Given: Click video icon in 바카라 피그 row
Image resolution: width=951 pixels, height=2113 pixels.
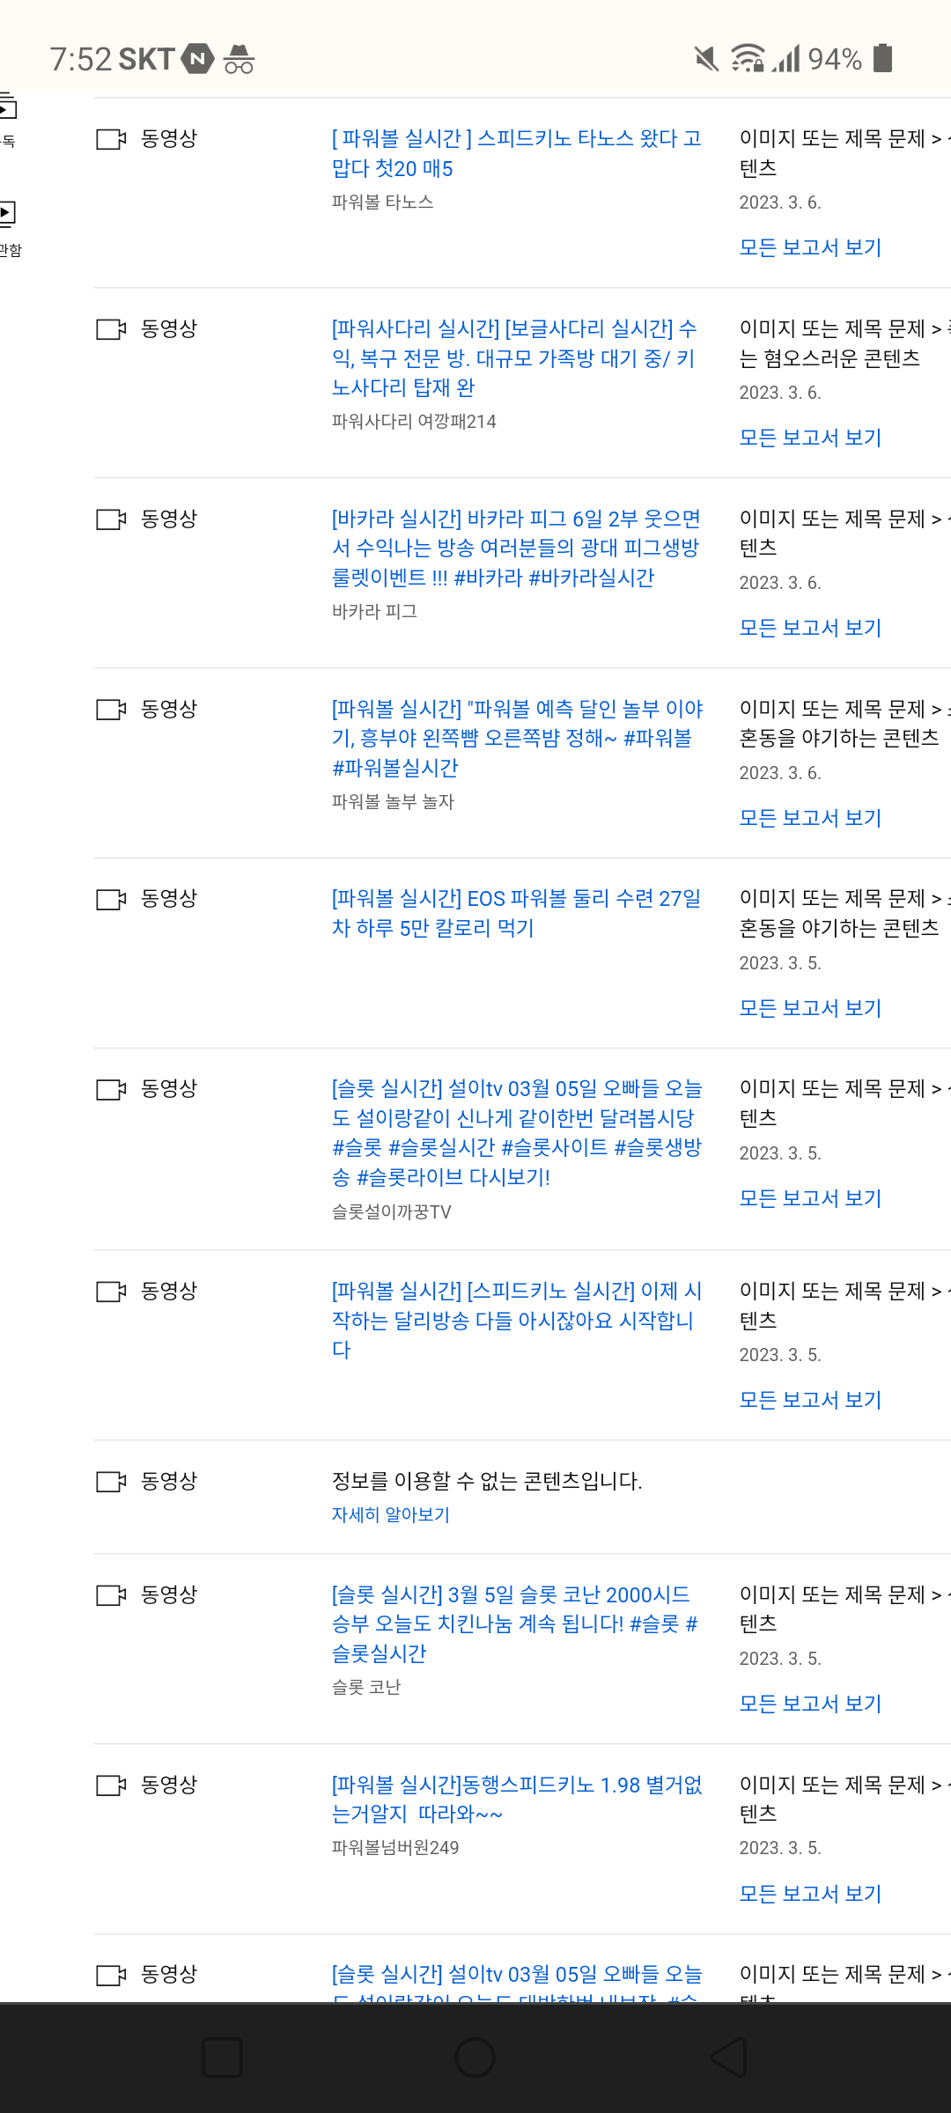Looking at the screenshot, I should pyautogui.click(x=111, y=519).
